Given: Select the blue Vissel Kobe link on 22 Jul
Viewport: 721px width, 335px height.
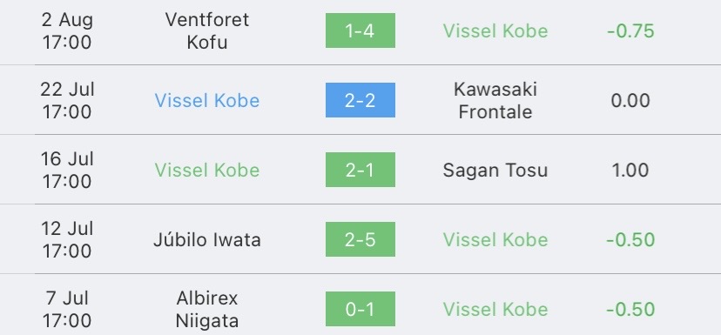Looking at the screenshot, I should click(207, 101).
